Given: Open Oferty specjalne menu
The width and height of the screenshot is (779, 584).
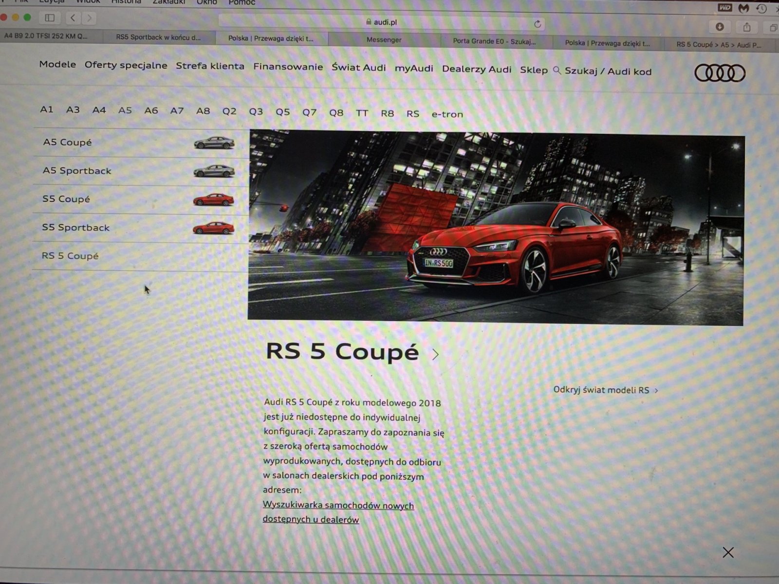Looking at the screenshot, I should click(126, 65).
